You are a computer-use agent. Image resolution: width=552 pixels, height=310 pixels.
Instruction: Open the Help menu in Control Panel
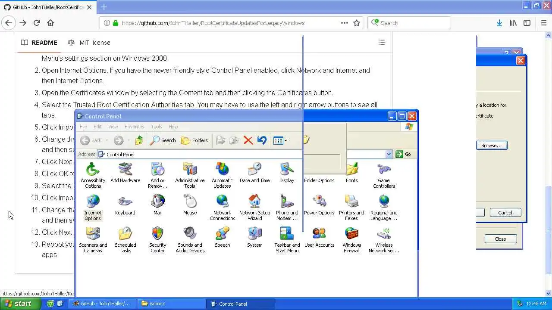(173, 127)
